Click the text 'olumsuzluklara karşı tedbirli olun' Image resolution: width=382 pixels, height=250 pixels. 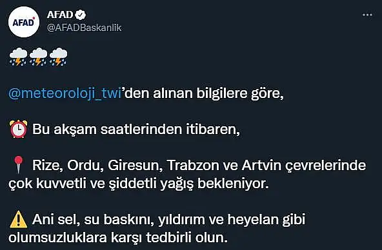click(118, 238)
